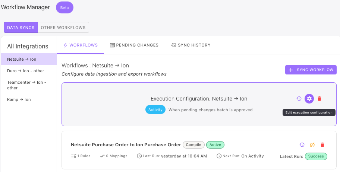
Task: Open the Pending Changes tab
Action: pos(134,45)
